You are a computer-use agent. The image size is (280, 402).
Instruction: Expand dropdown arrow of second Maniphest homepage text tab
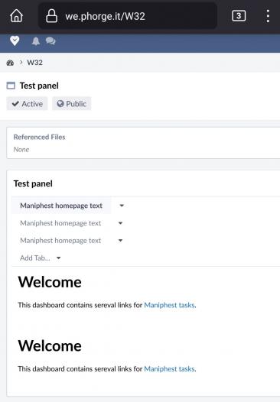coord(120,223)
